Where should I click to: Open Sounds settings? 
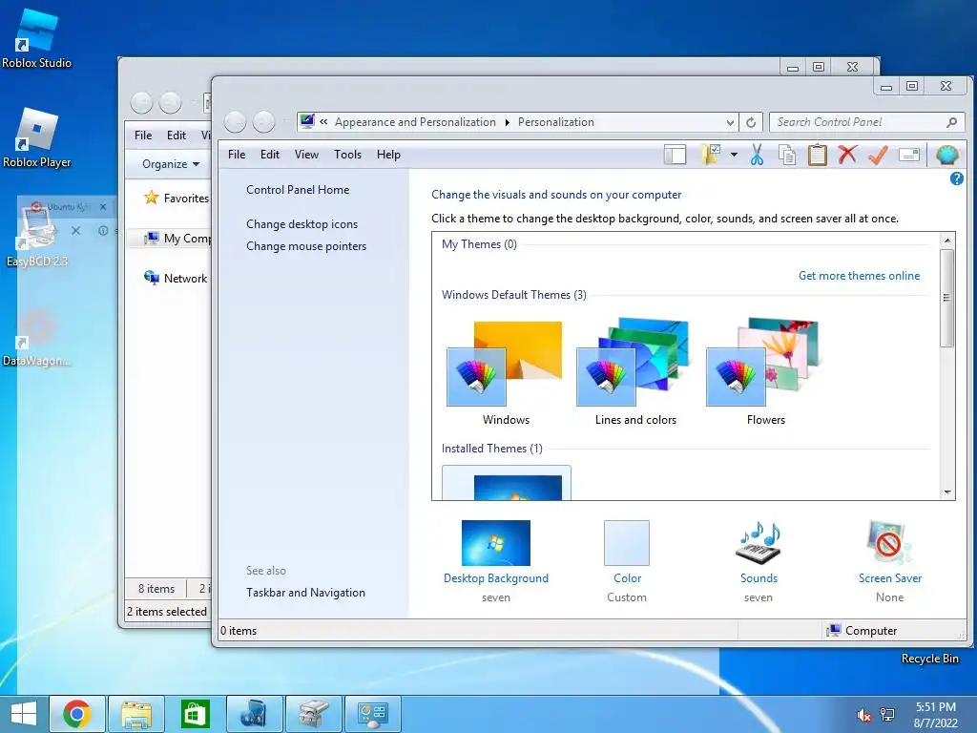coord(759,561)
